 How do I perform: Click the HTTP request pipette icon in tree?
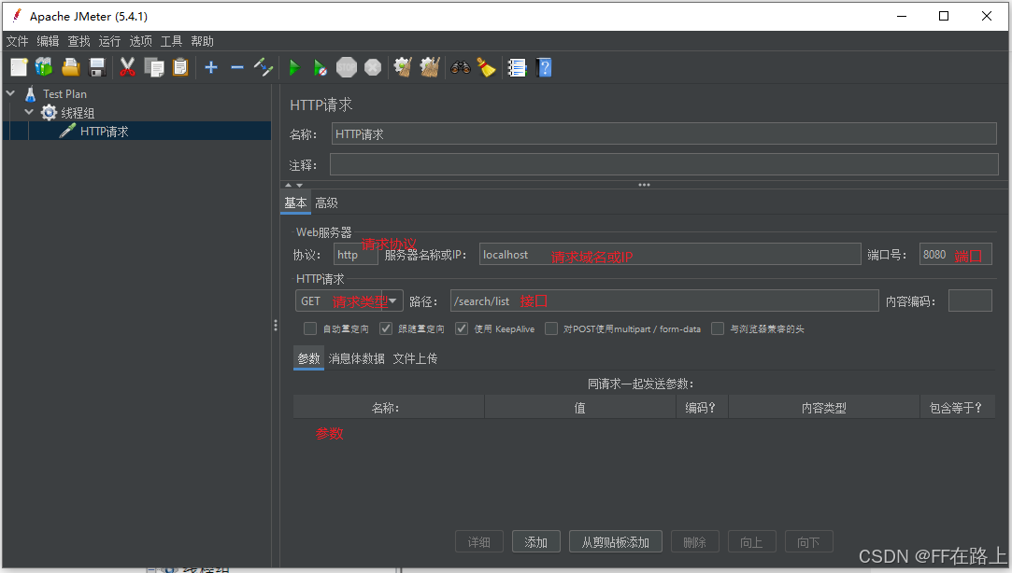tap(68, 131)
